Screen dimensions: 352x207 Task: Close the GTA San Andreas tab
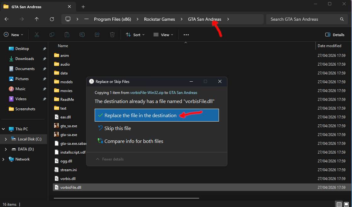pos(70,7)
